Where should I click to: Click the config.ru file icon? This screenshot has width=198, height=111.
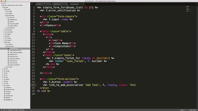pyautogui.click(x=5, y=92)
